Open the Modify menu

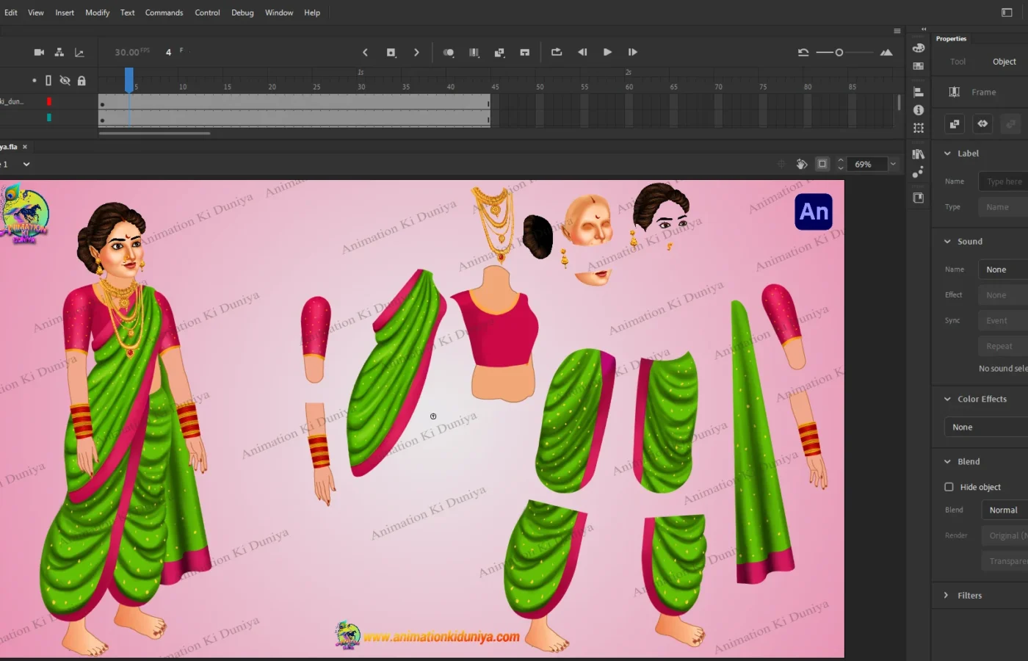click(x=97, y=12)
